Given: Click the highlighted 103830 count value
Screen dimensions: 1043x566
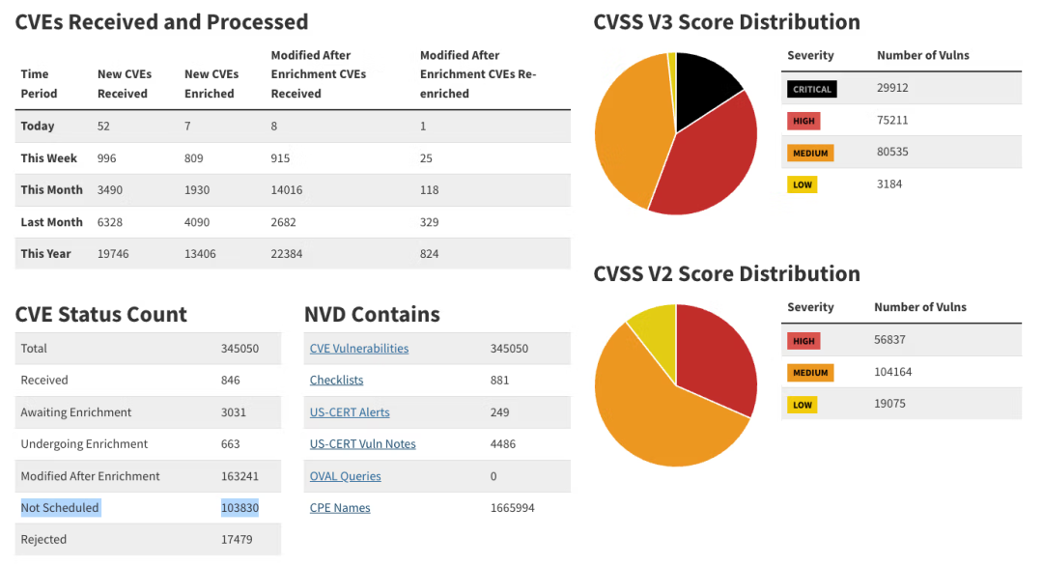Looking at the screenshot, I should (x=240, y=508).
